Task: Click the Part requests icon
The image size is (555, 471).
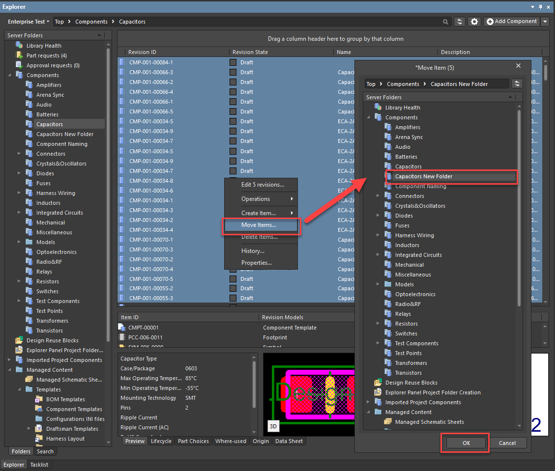Action: click(19, 55)
